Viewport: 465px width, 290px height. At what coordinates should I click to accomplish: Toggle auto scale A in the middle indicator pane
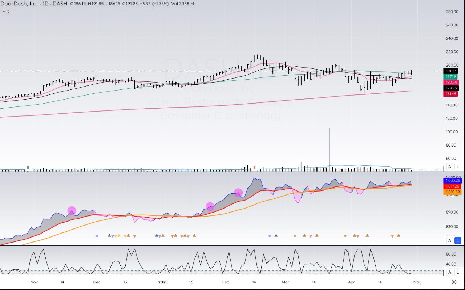point(450,240)
